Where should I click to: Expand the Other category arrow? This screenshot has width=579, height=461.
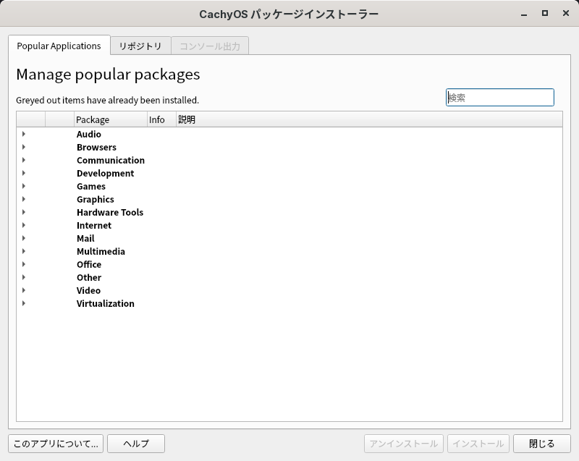tap(24, 278)
